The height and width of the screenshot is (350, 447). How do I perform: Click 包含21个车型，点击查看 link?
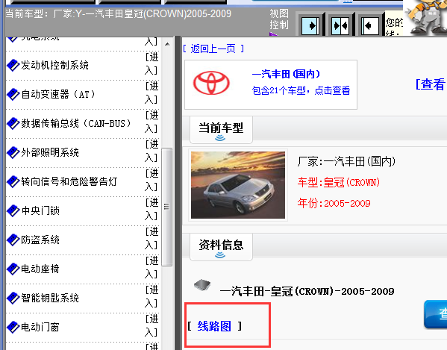point(301,90)
